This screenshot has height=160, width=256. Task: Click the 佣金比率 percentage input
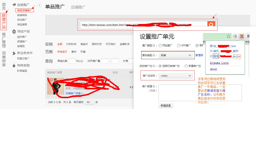pyautogui.click(x=72, y=61)
